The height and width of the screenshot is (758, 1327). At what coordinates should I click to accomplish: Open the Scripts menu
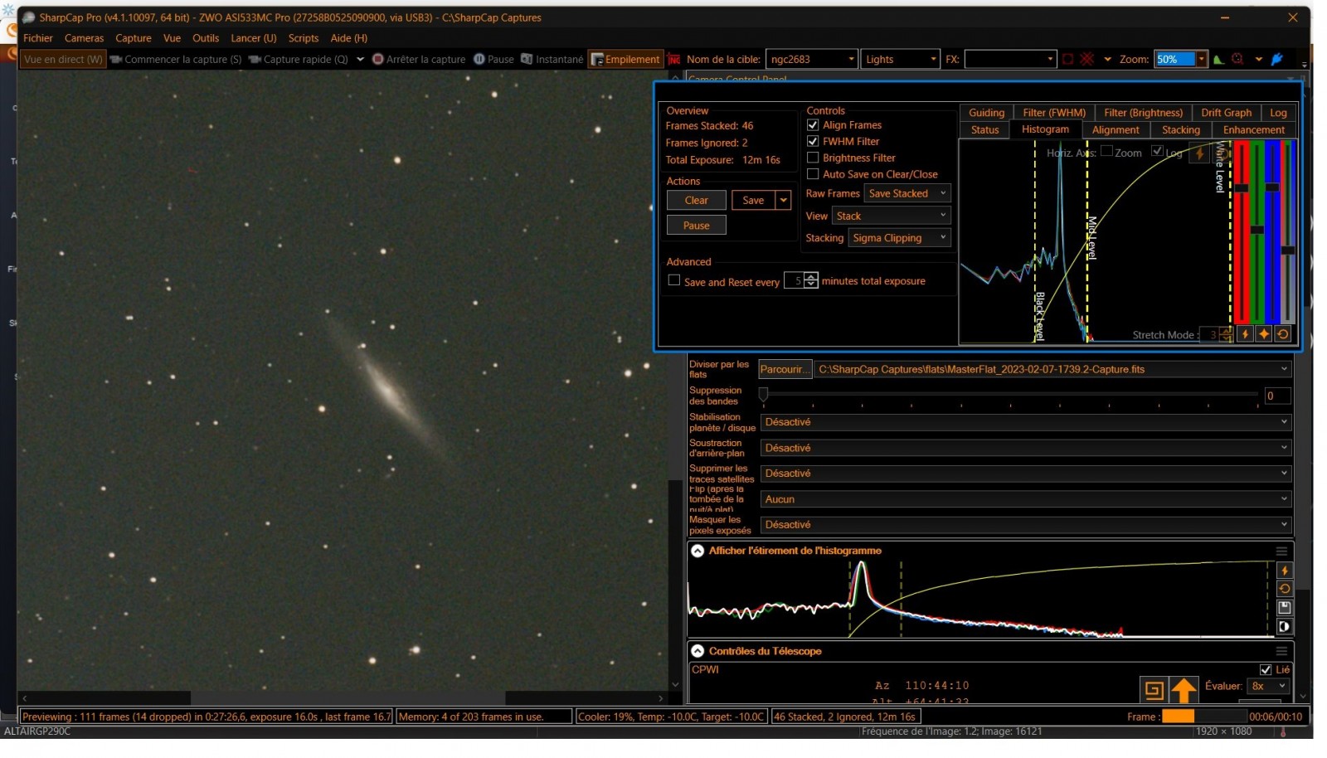click(x=304, y=38)
